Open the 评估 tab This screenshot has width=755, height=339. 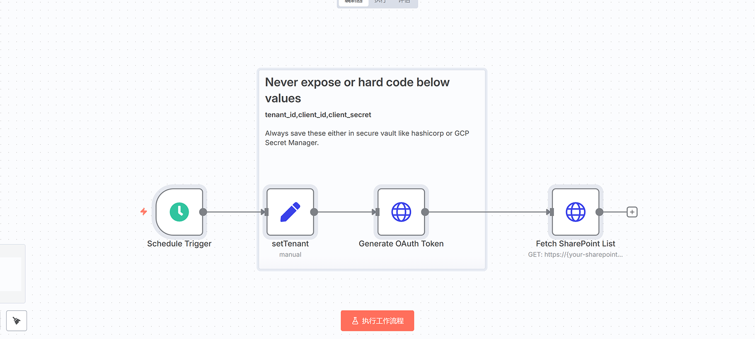click(x=404, y=2)
